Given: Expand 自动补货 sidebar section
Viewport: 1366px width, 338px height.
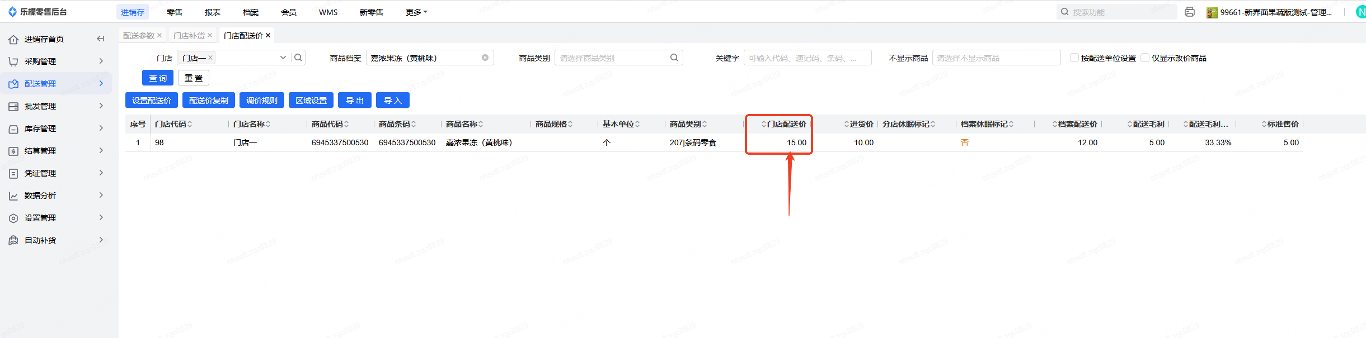Looking at the screenshot, I should coord(101,240).
